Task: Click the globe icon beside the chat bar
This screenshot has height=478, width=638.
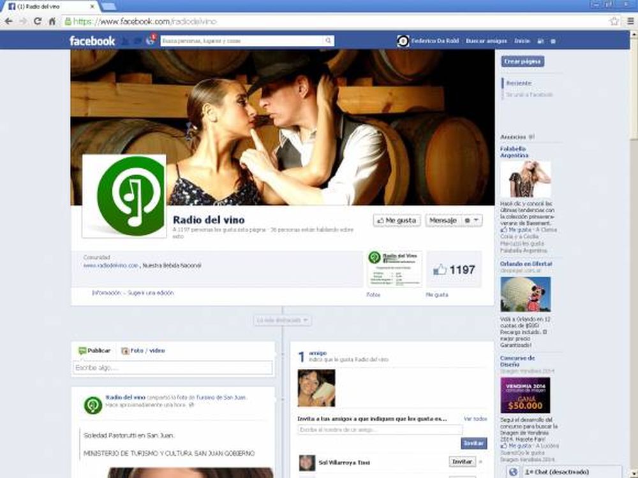Action: coord(513,472)
